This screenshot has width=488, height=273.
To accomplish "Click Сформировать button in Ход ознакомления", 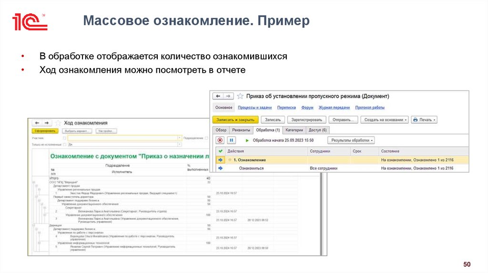I will tap(45, 131).
